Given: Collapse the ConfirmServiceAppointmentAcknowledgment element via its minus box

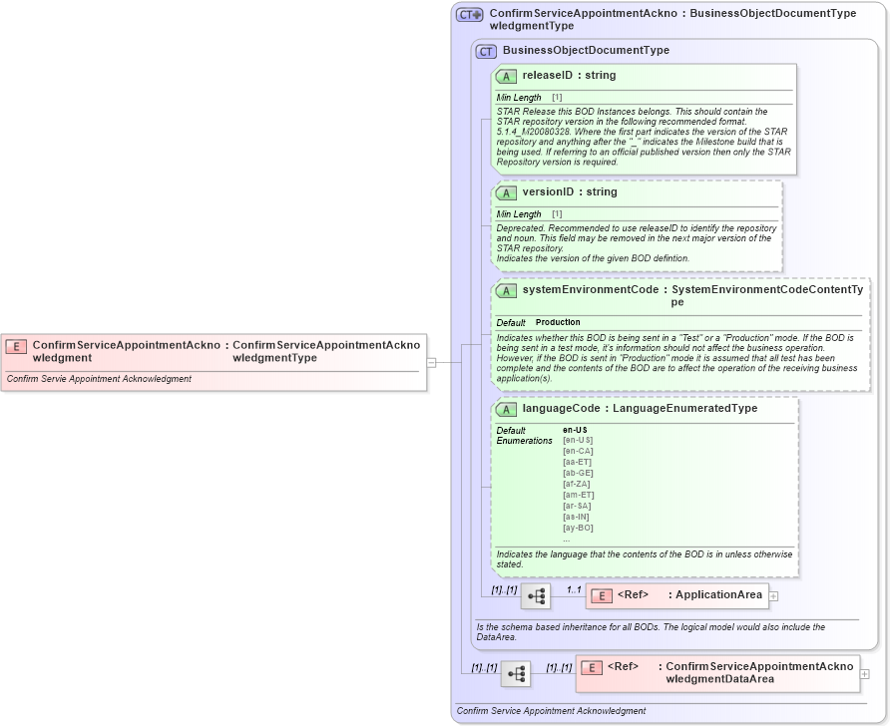Looking at the screenshot, I should tap(431, 362).
